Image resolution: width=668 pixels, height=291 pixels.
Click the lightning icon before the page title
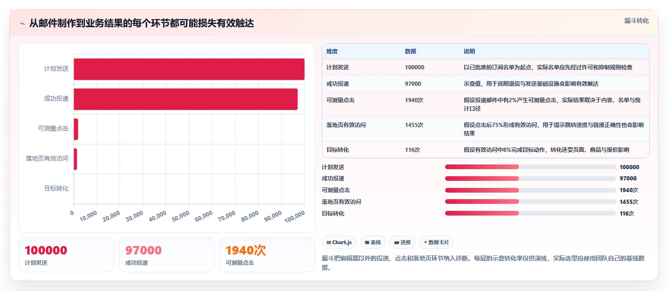(x=22, y=23)
